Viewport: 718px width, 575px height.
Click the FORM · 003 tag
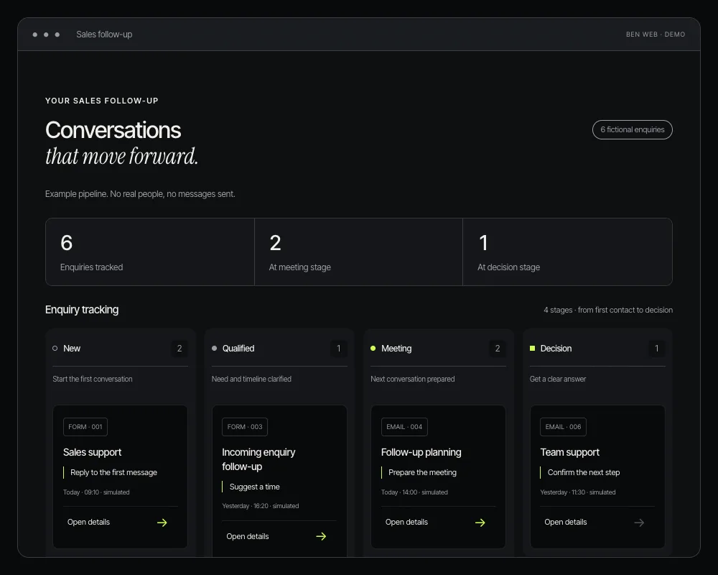[x=245, y=427]
